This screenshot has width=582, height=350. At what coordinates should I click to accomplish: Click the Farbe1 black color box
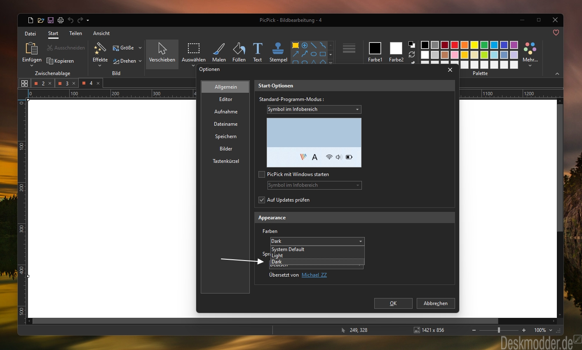(375, 48)
